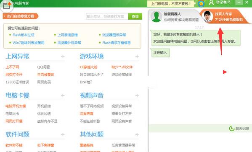Select the 缺少**.dll文件 fix

coord(122,67)
